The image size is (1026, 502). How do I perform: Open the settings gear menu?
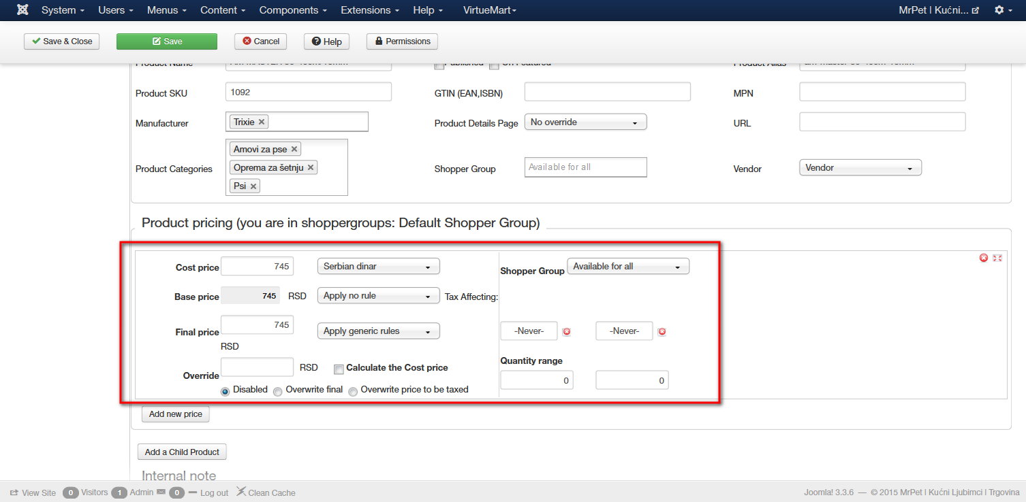click(x=1003, y=10)
